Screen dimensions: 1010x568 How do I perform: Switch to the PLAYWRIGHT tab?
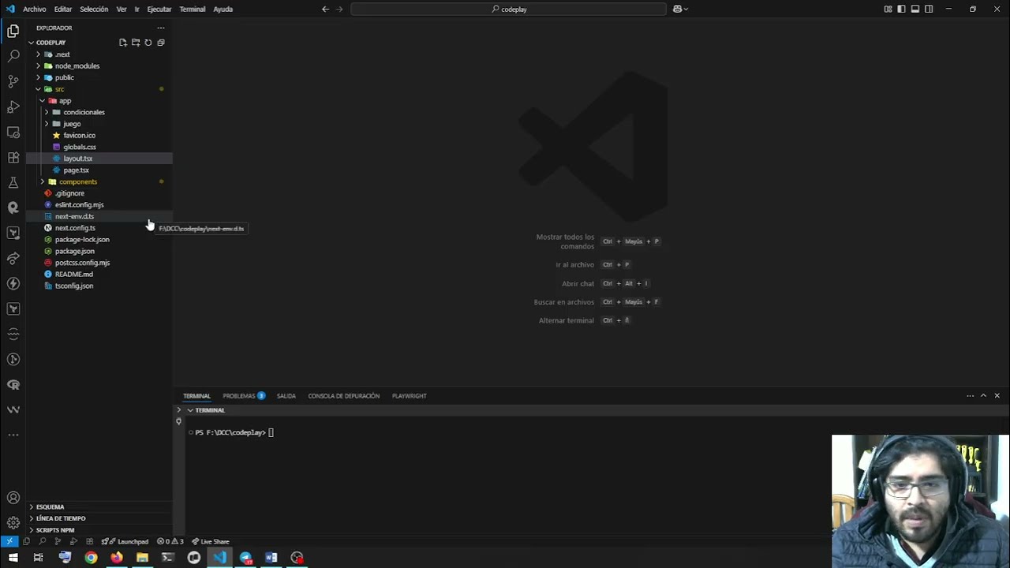410,396
